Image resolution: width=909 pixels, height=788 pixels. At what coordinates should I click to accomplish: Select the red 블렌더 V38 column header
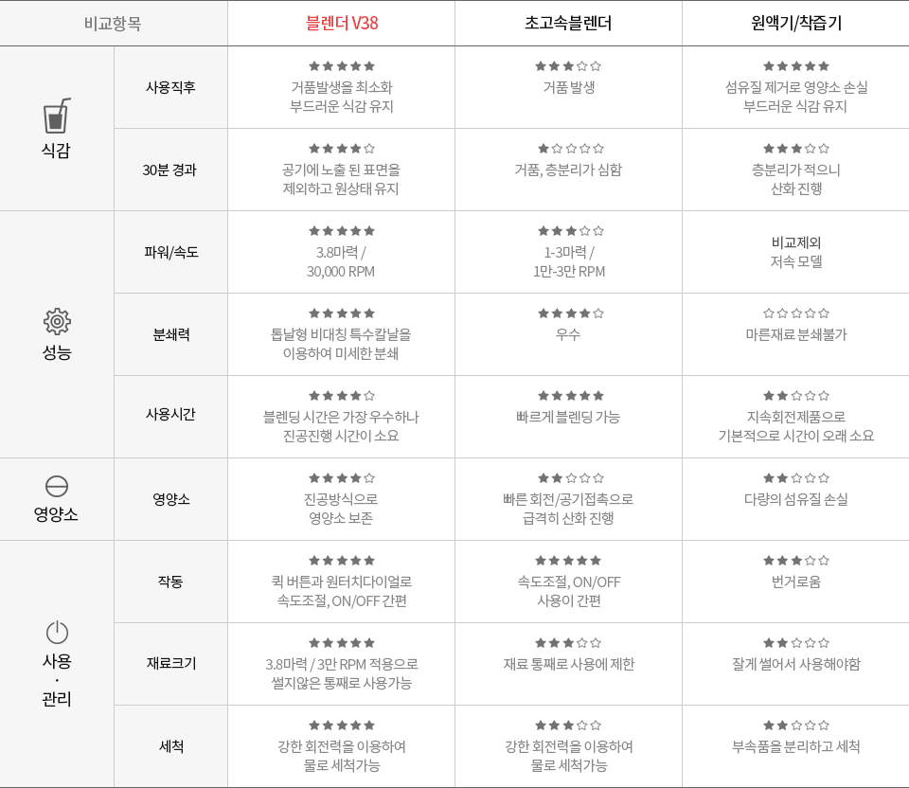[x=342, y=23]
